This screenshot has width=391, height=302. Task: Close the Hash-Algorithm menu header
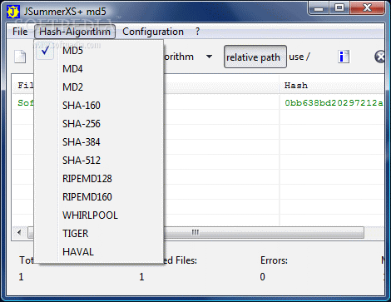(x=75, y=32)
